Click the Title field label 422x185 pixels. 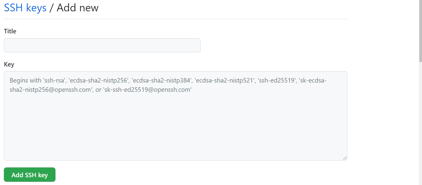(10, 31)
